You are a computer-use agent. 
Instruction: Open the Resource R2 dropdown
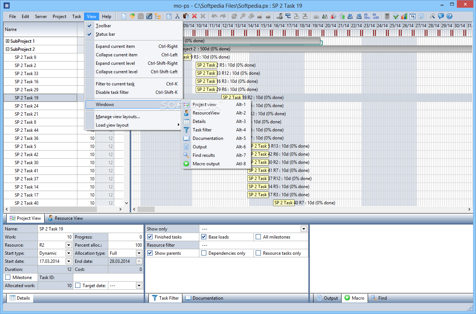(x=69, y=245)
